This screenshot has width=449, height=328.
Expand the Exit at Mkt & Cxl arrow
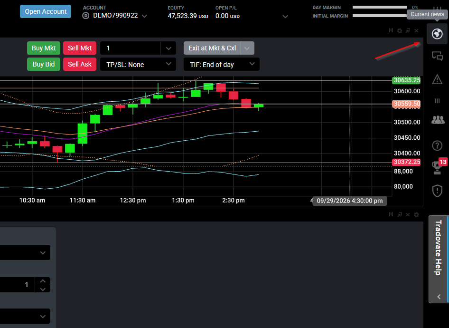(247, 48)
